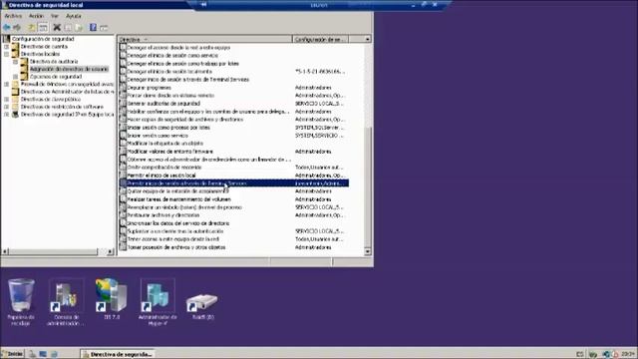
Task: Select Permitir el inicio de sesión local
Action: [x=234, y=176]
